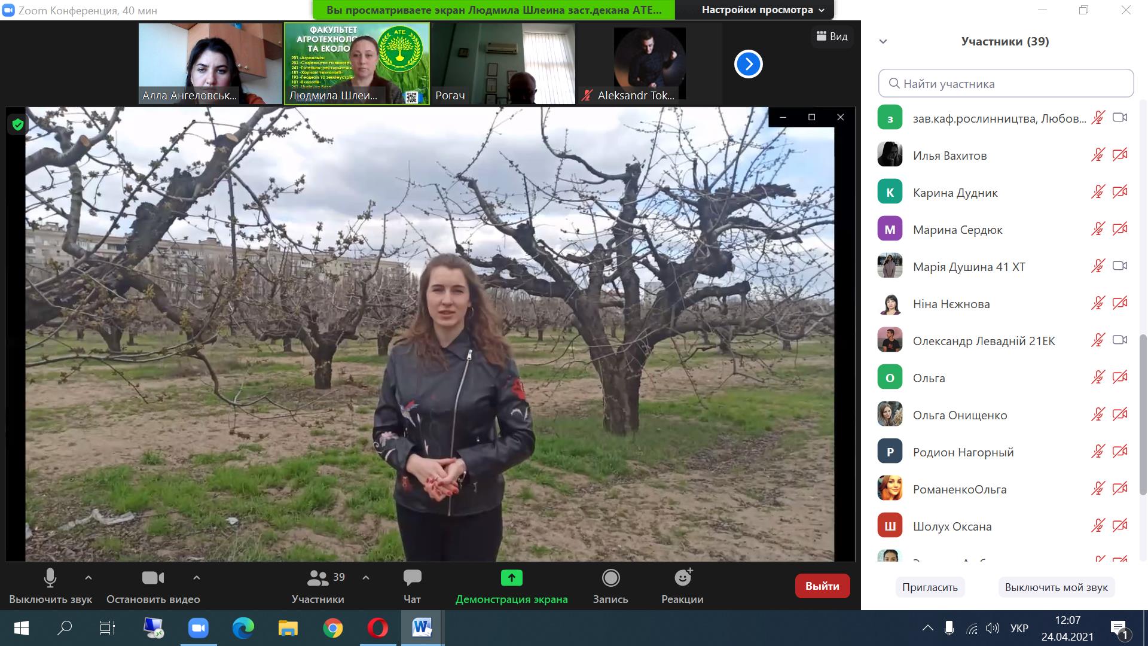
Task: Click the Participants (Участники) people icon
Action: pos(317,578)
